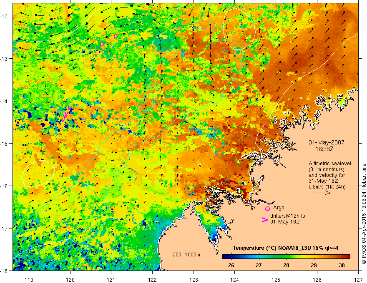Viewport: 367px width, 283px height.
Task: Click the latitude axis label -14
Action: click(4, 101)
